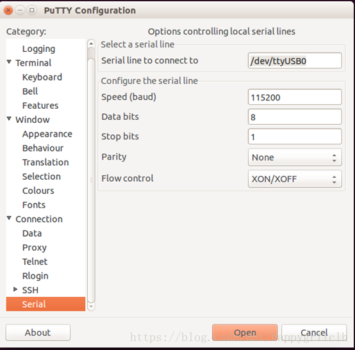The width and height of the screenshot is (355, 350).
Task: Select the Serial category
Action: click(45, 304)
